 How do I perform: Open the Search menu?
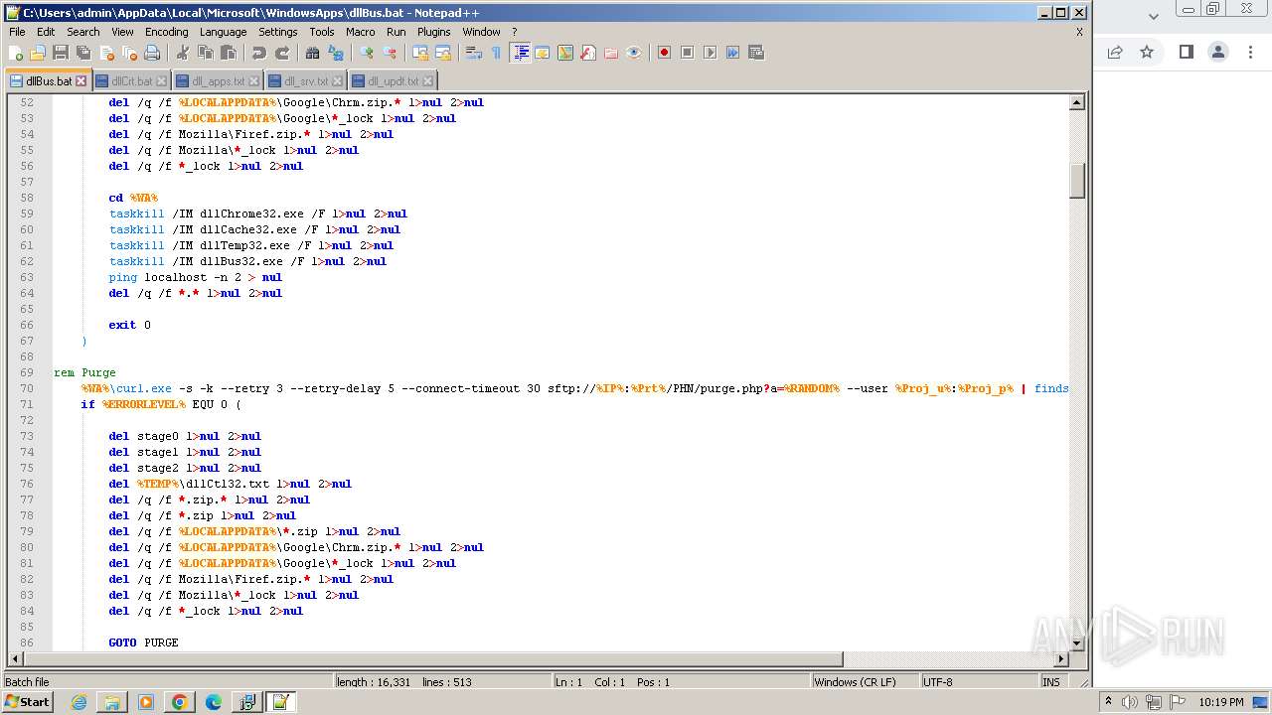tap(83, 32)
